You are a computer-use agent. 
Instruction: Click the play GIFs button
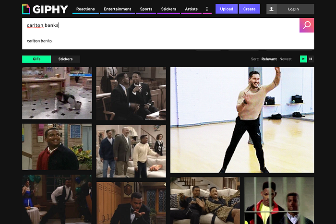coord(303,59)
